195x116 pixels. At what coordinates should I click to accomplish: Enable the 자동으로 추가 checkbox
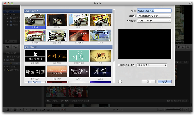point(119,65)
